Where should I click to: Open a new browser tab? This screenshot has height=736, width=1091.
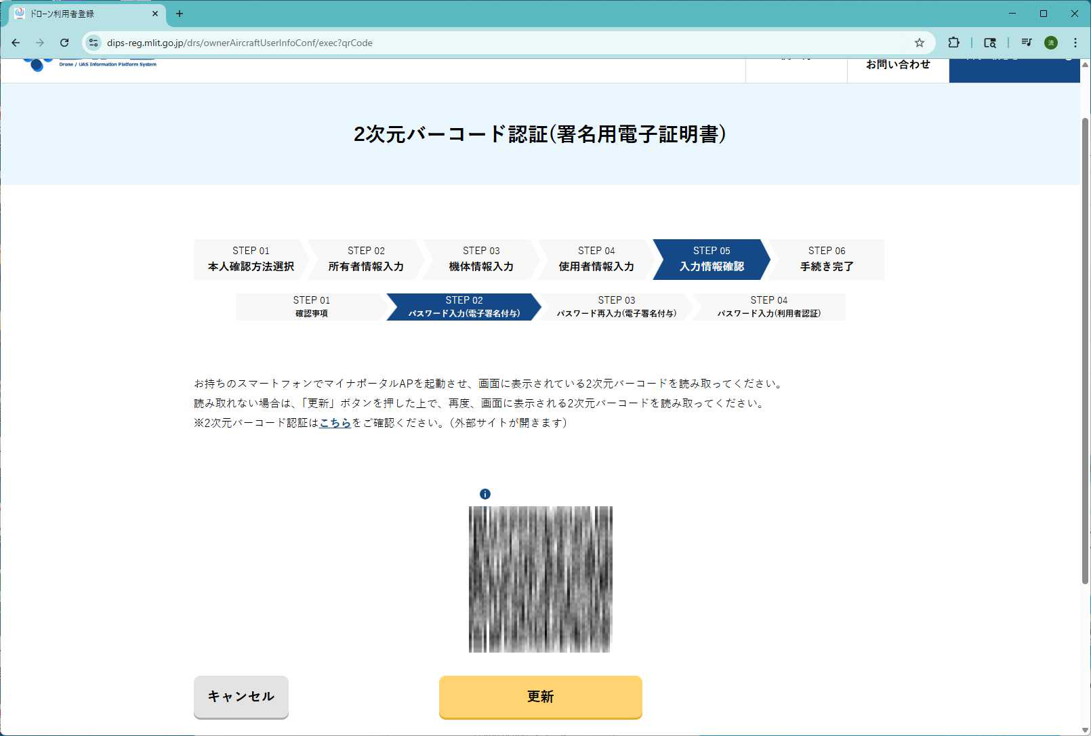pyautogui.click(x=180, y=14)
